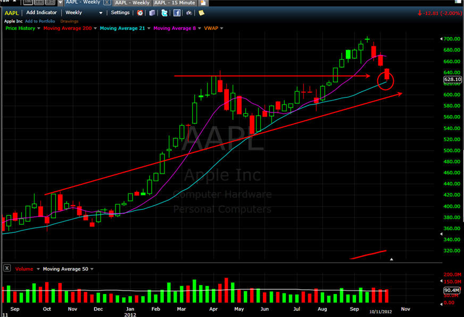
Task: Click the Add Indicator button
Action: [42, 12]
